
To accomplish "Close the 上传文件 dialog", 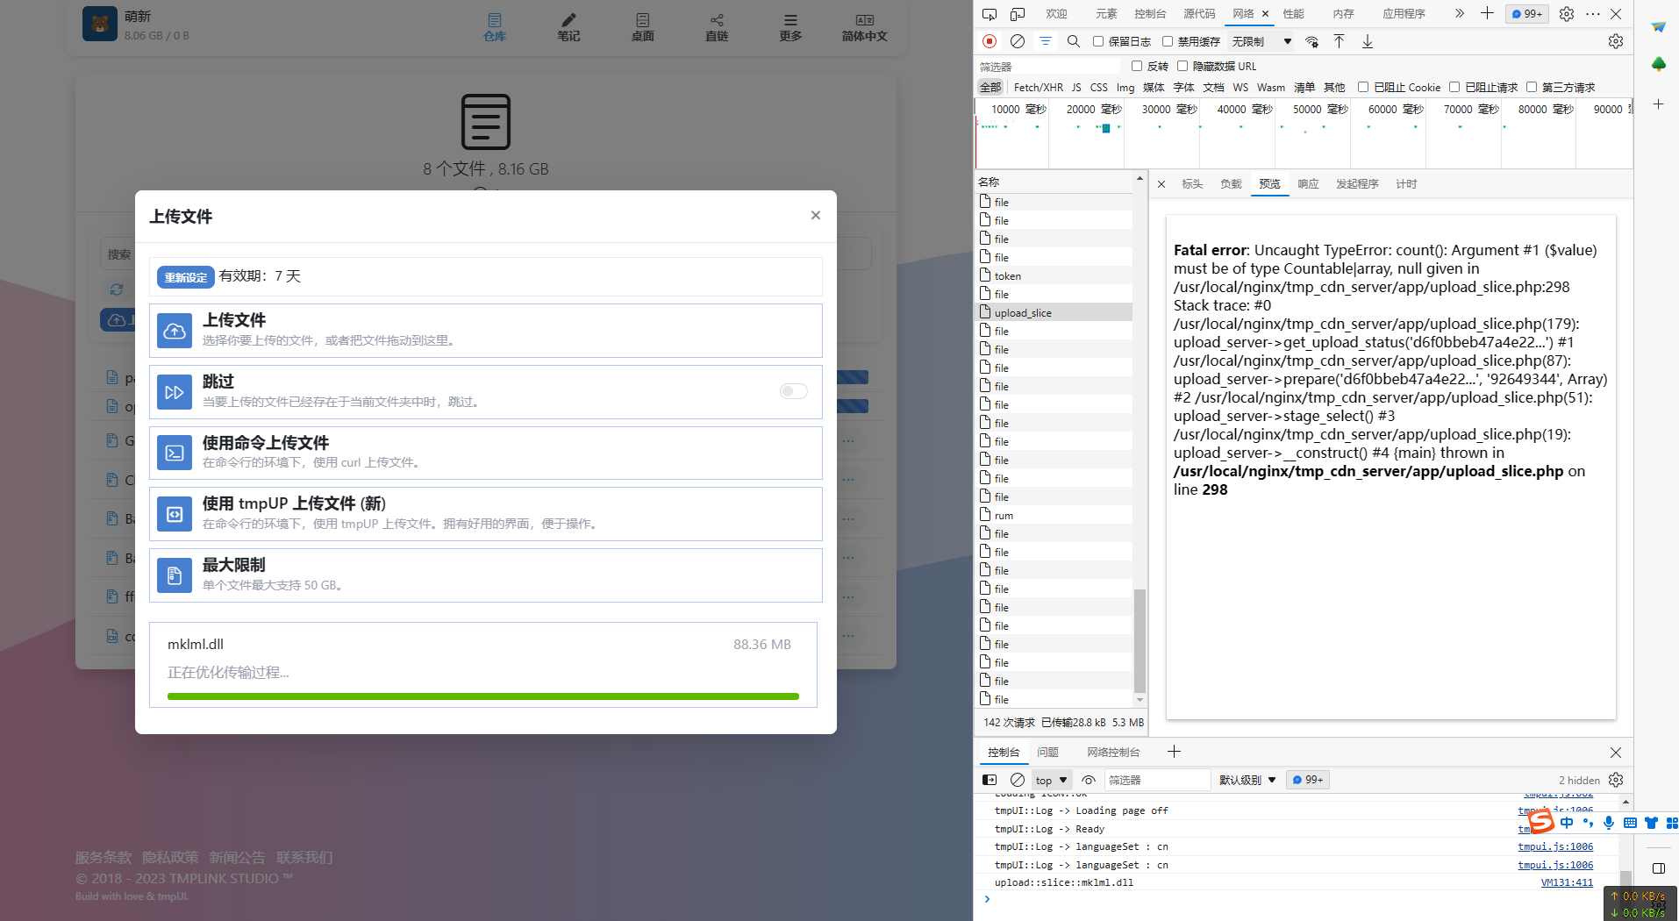I will tap(816, 215).
